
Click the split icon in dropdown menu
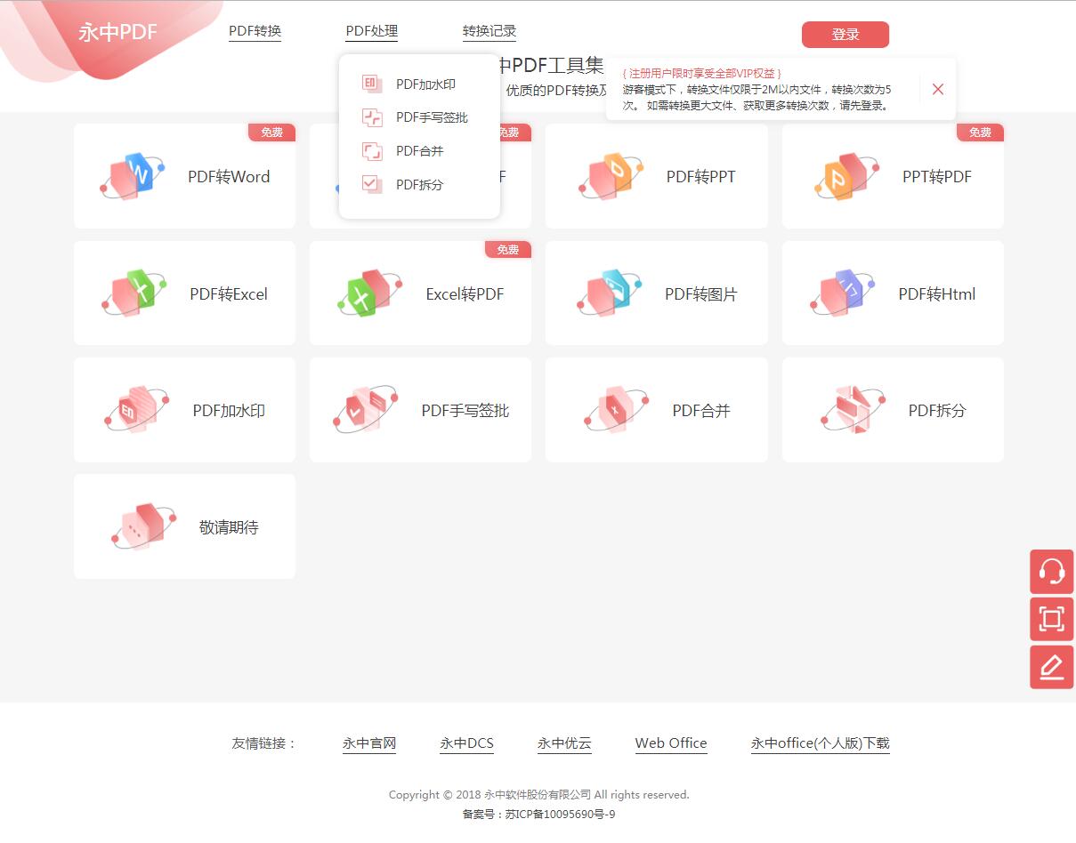372,184
